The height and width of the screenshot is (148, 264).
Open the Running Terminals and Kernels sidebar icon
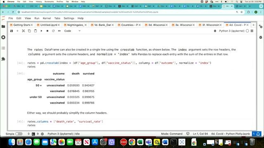pos(3,37)
